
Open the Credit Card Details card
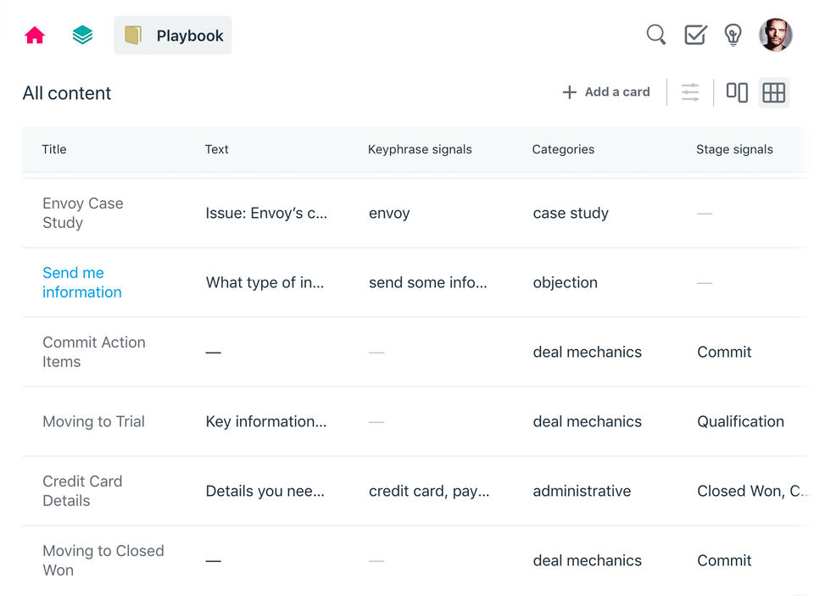point(82,491)
